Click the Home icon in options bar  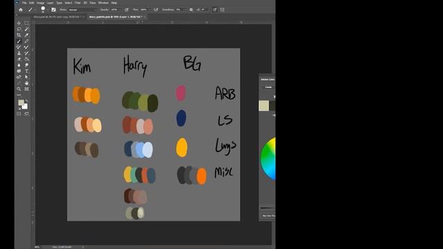[21, 10]
